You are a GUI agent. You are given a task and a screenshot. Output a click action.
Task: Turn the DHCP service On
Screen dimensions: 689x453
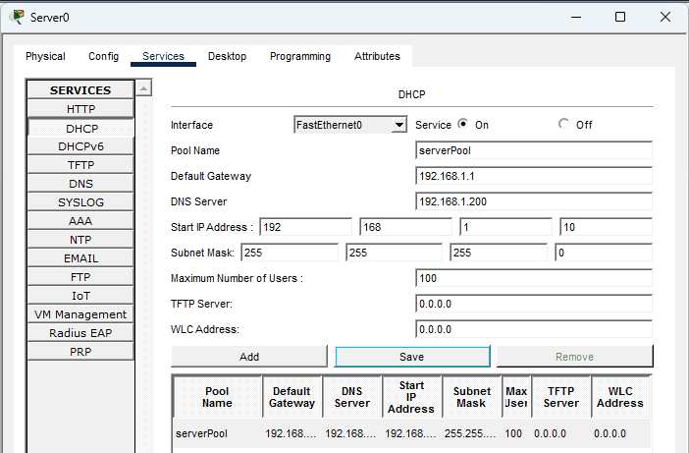point(463,125)
